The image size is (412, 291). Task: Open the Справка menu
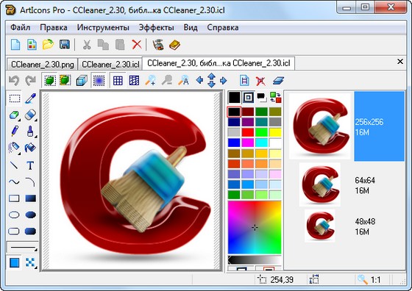(223, 27)
